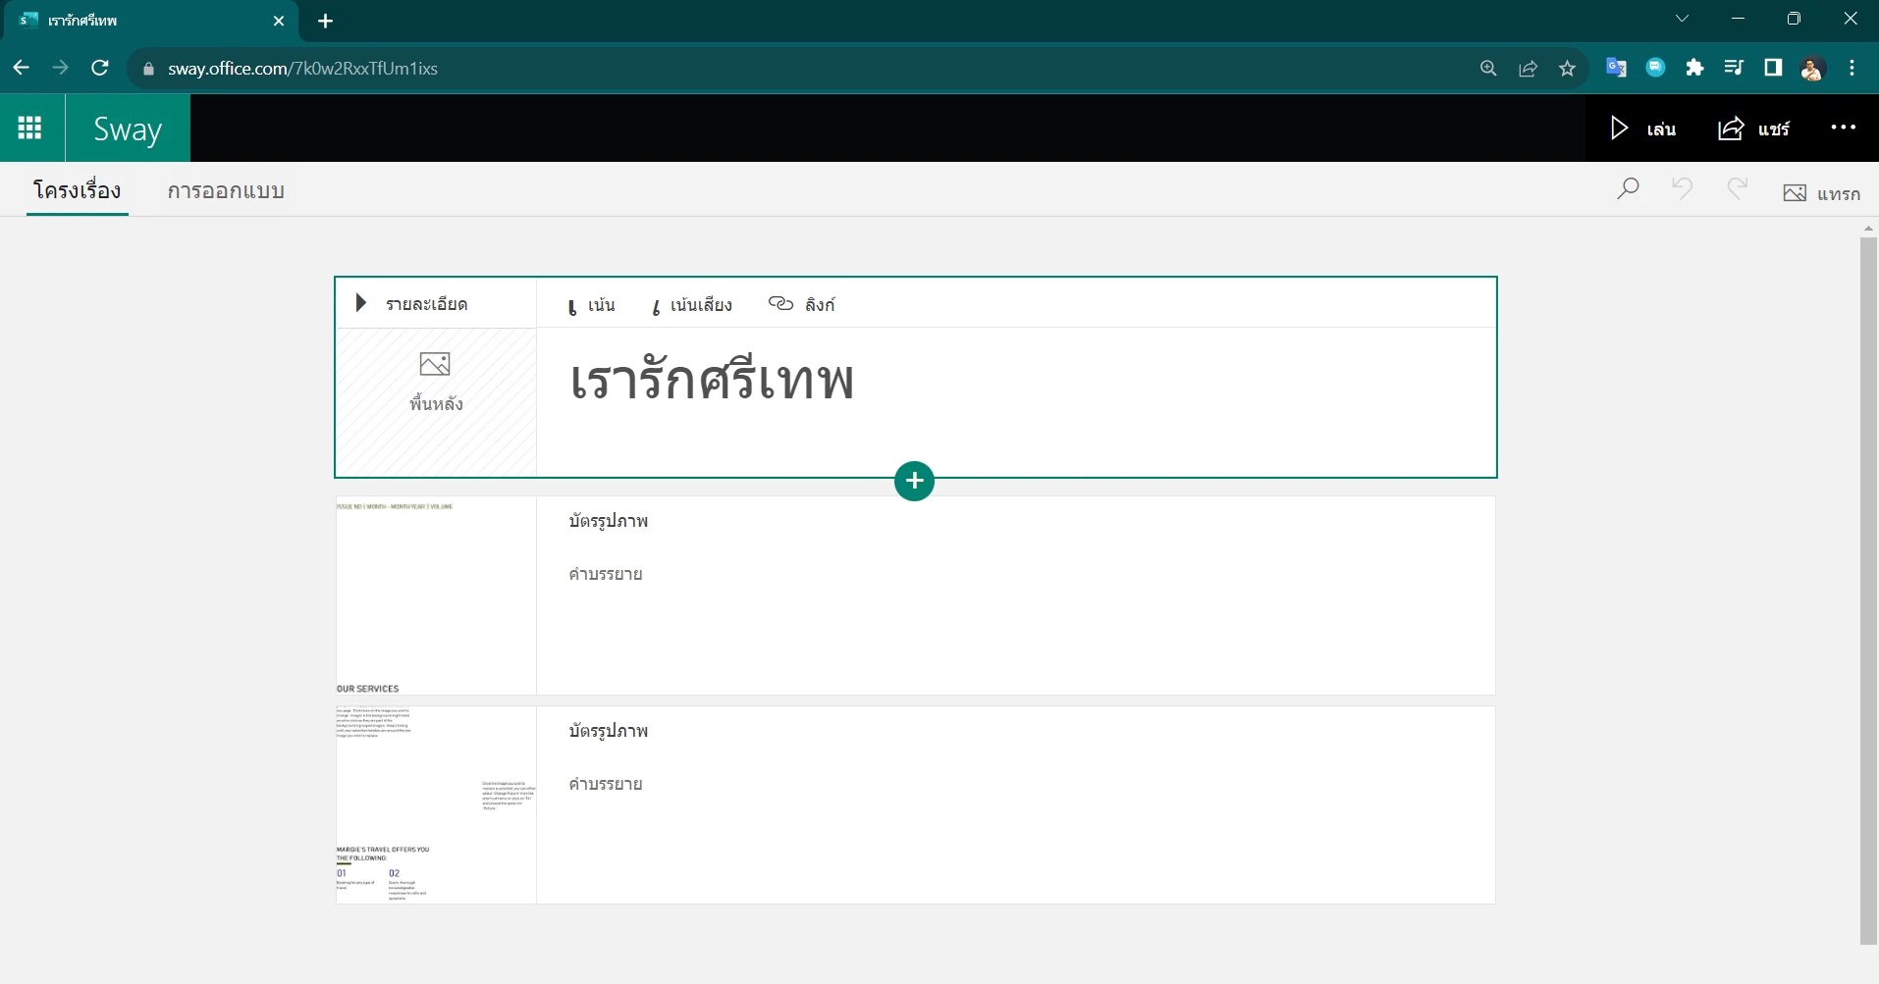The width and height of the screenshot is (1879, 984).
Task: Open a new browser tab
Action: 326,21
